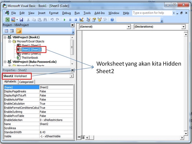
Task: Open the Add-Ins menu
Action: point(99,13)
